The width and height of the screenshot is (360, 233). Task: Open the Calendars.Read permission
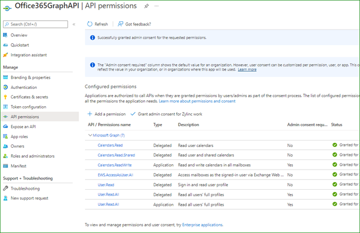pyautogui.click(x=110, y=145)
